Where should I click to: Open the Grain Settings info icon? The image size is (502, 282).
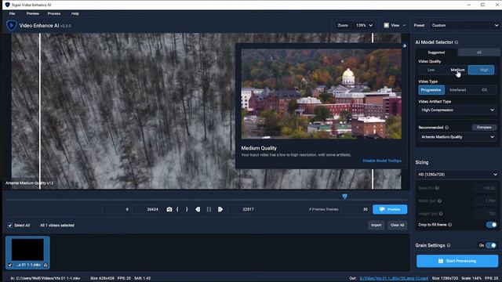[x=449, y=245]
